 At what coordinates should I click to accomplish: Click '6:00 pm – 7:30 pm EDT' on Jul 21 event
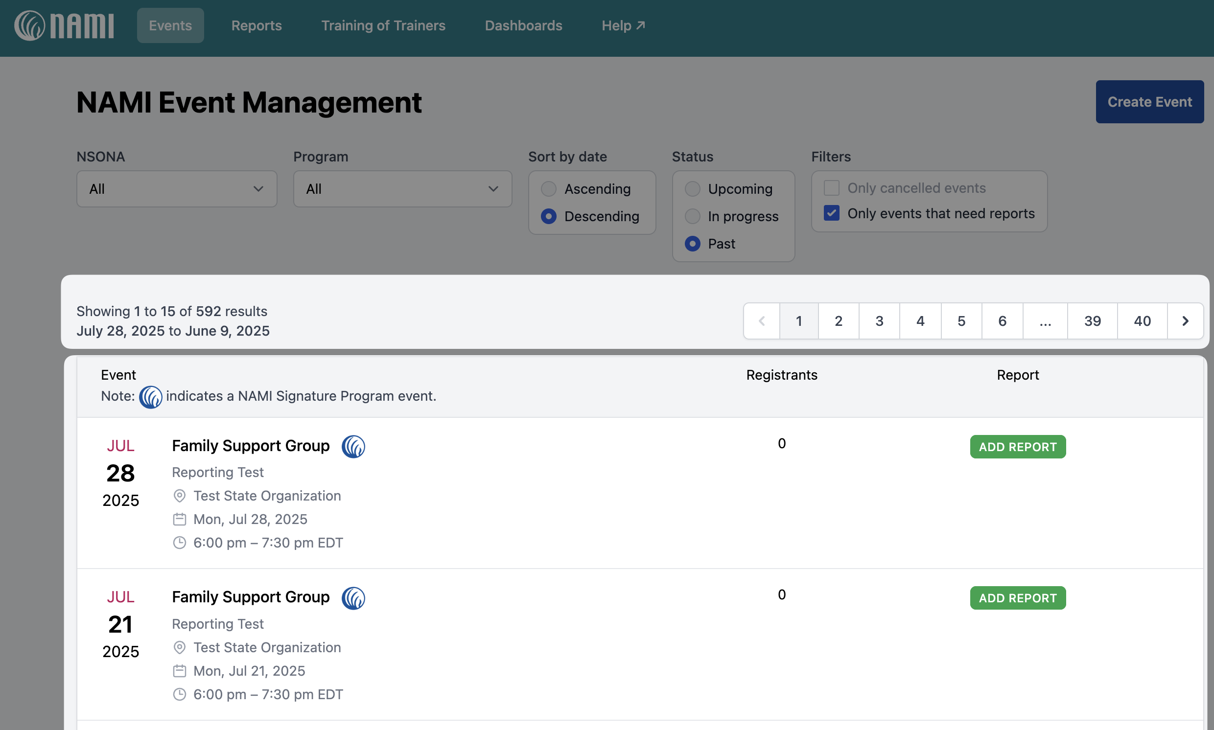point(268,695)
